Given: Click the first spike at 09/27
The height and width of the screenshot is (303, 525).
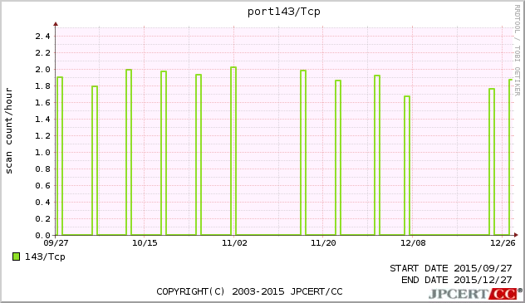Looking at the screenshot, I should (60, 156).
